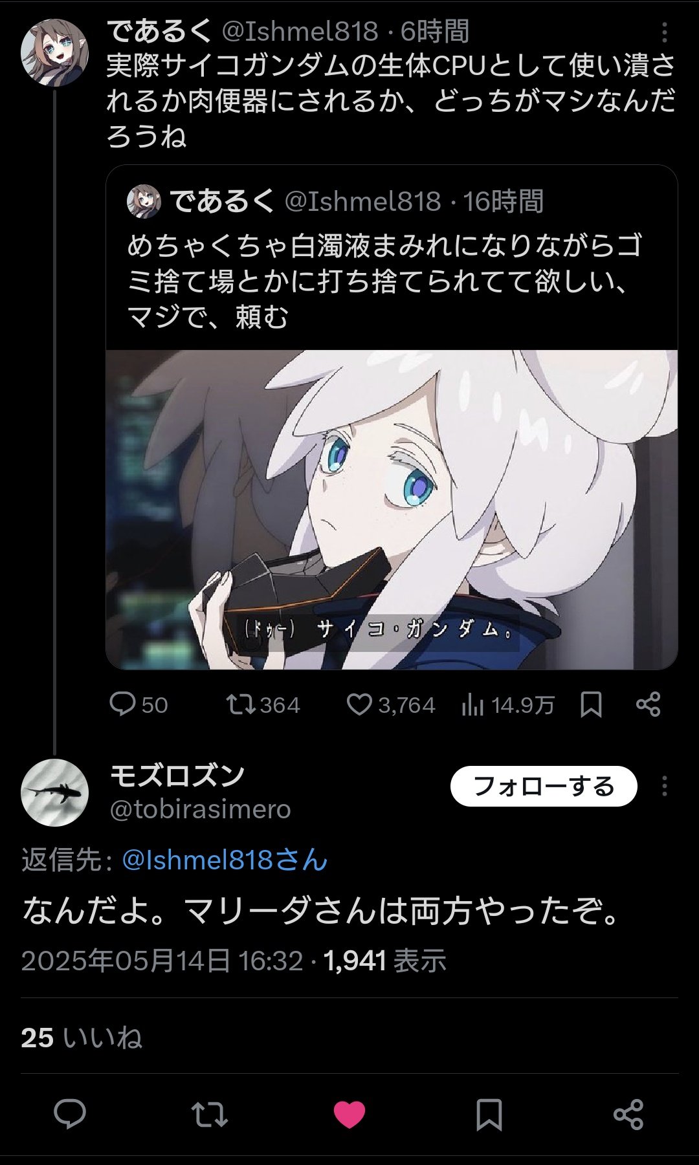Open であるく profile avatar at top
699x1165 pixels.
click(54, 52)
